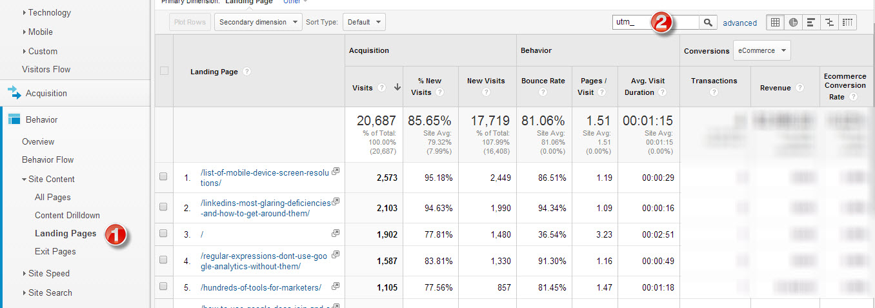Viewport: 875px width, 308px height.
Task: Select the comparison view icon
Action: pyautogui.click(x=829, y=23)
